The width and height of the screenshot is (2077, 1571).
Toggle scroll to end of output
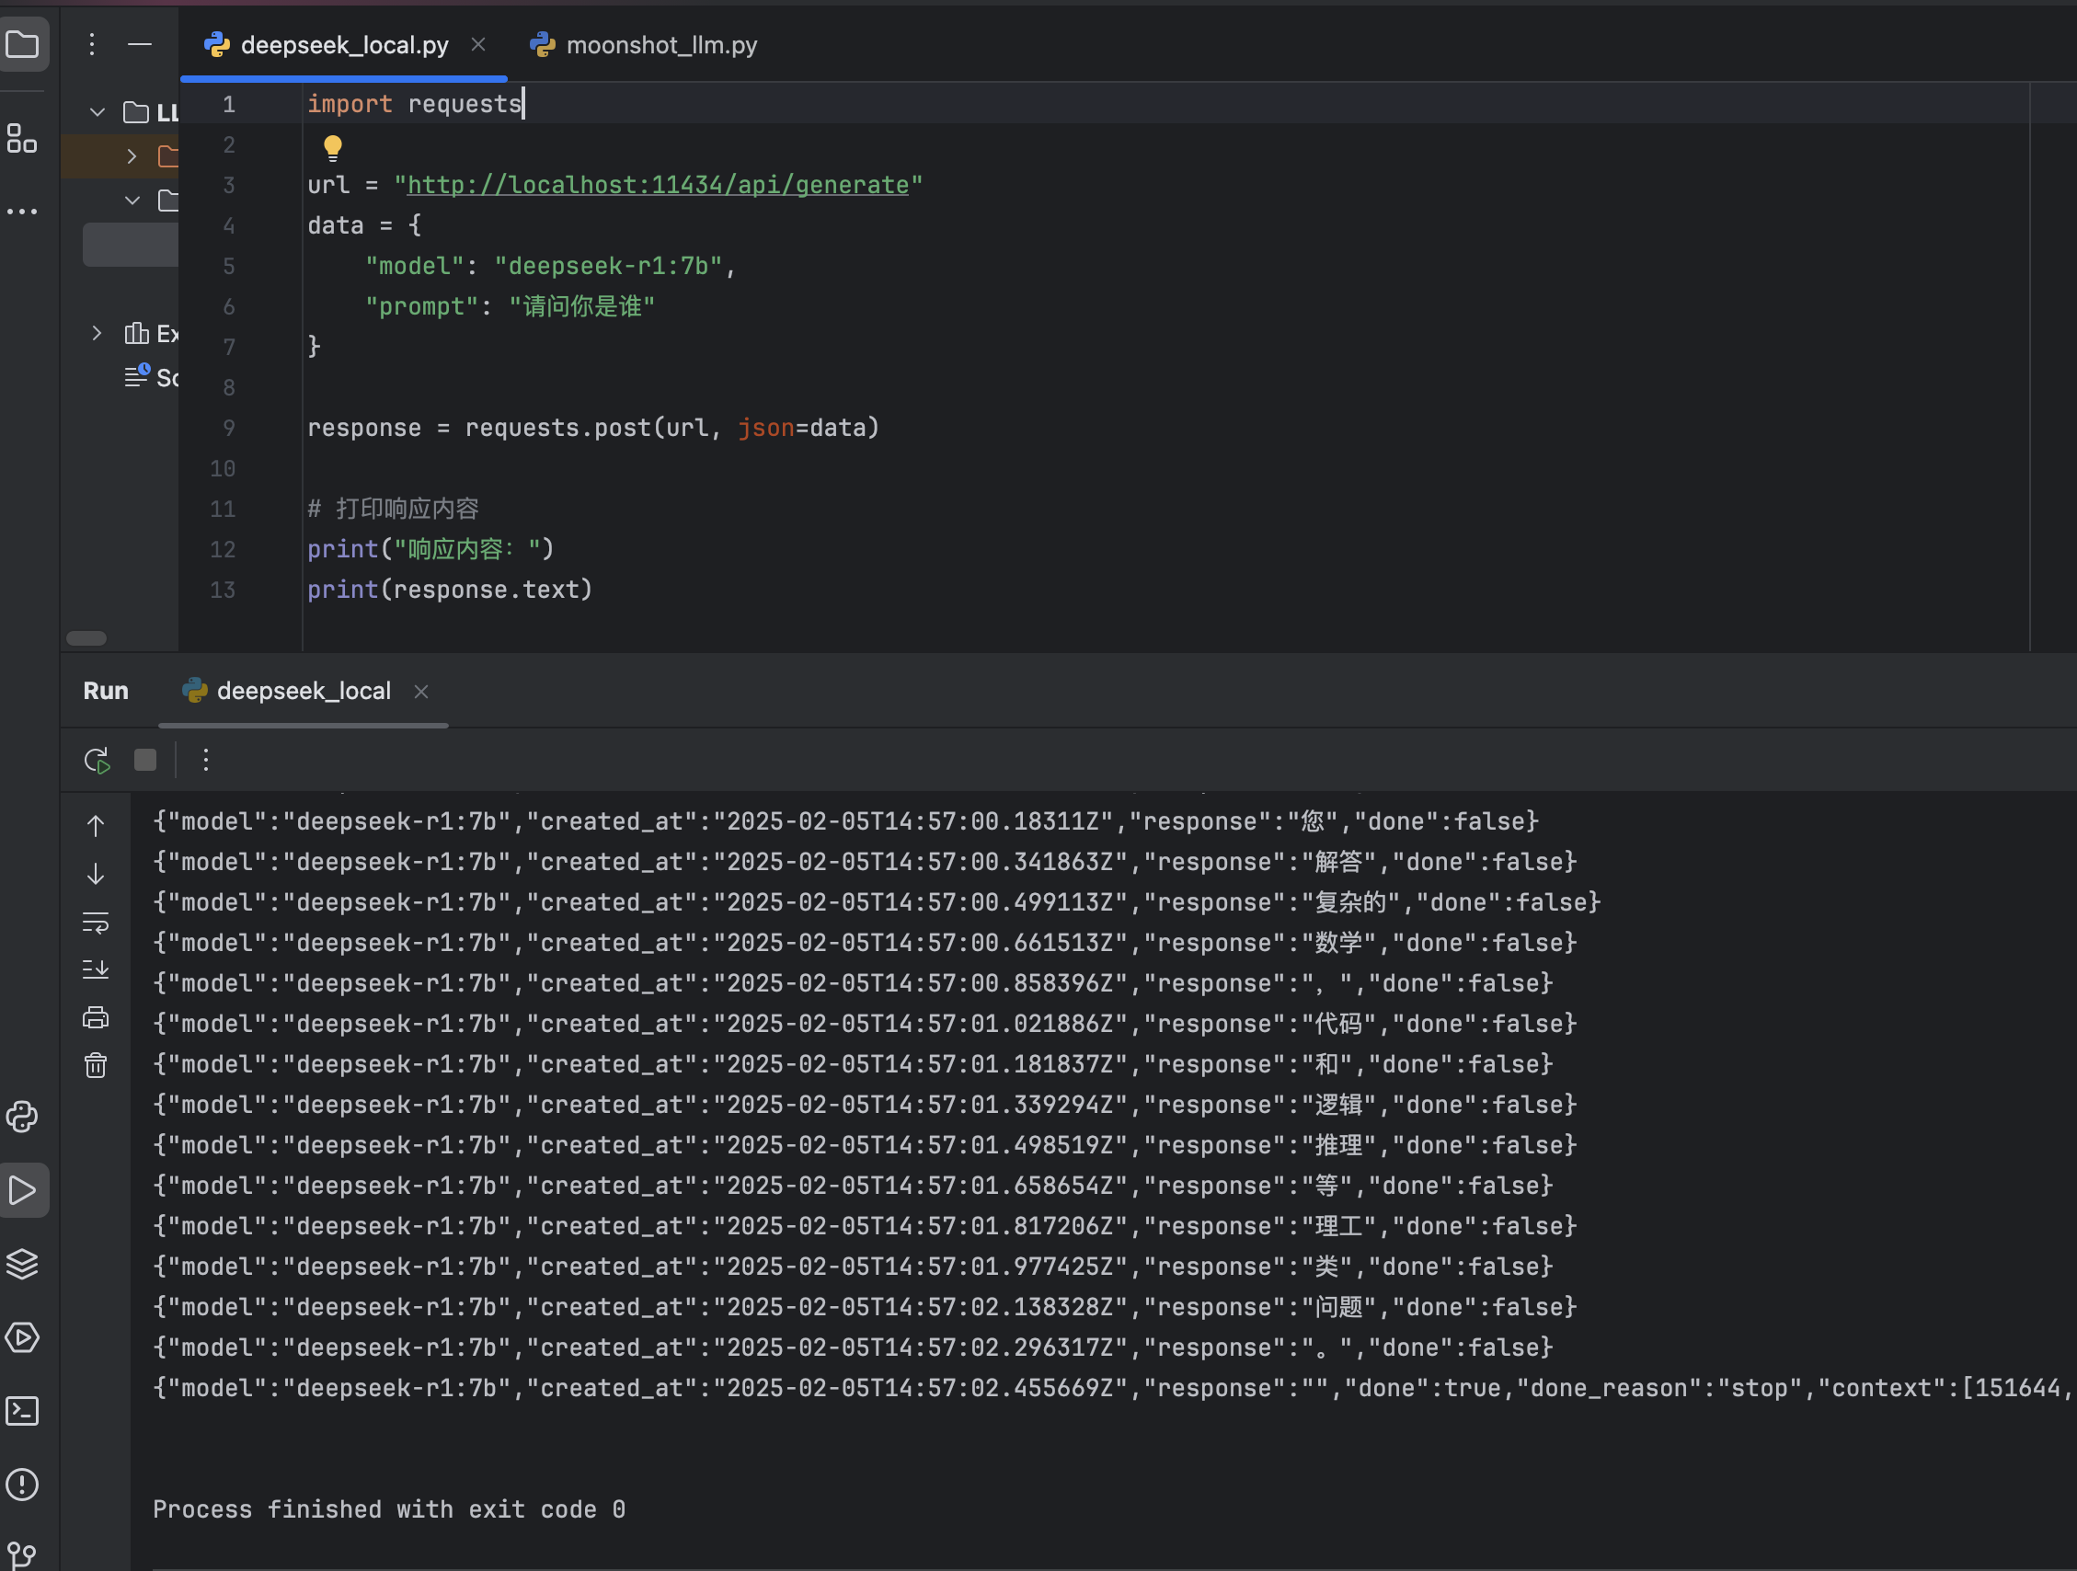click(x=96, y=969)
